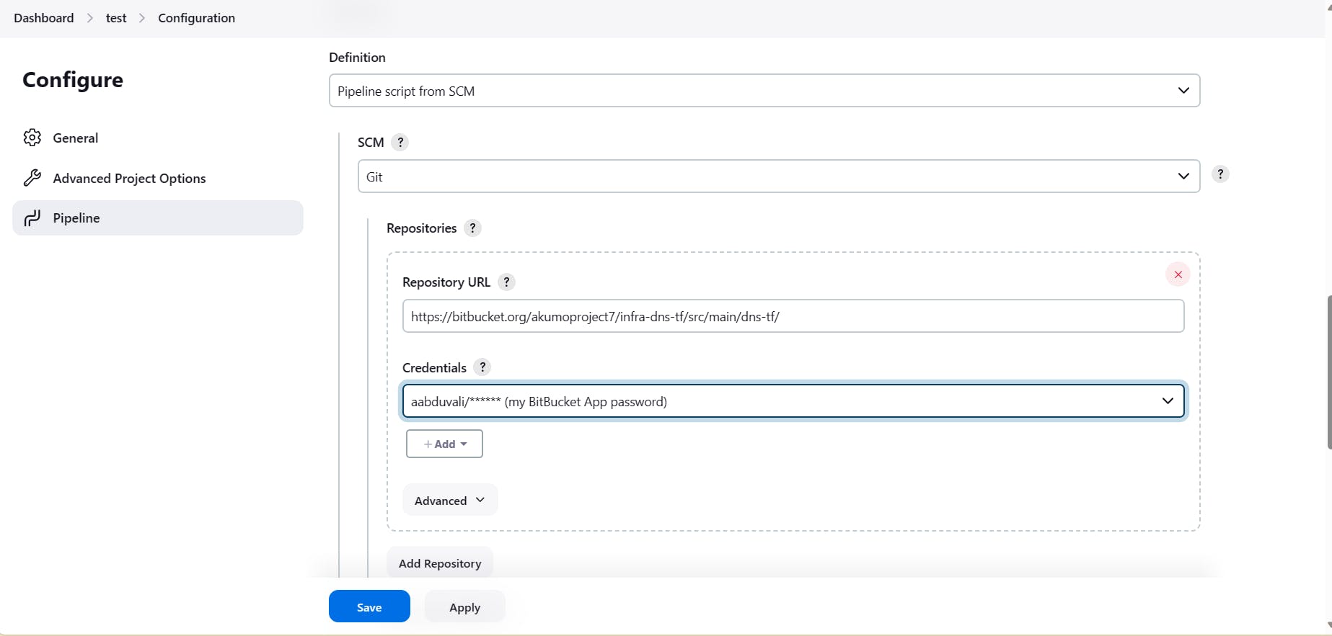1332x636 pixels.
Task: Click the General gear icon
Action: coord(32,138)
